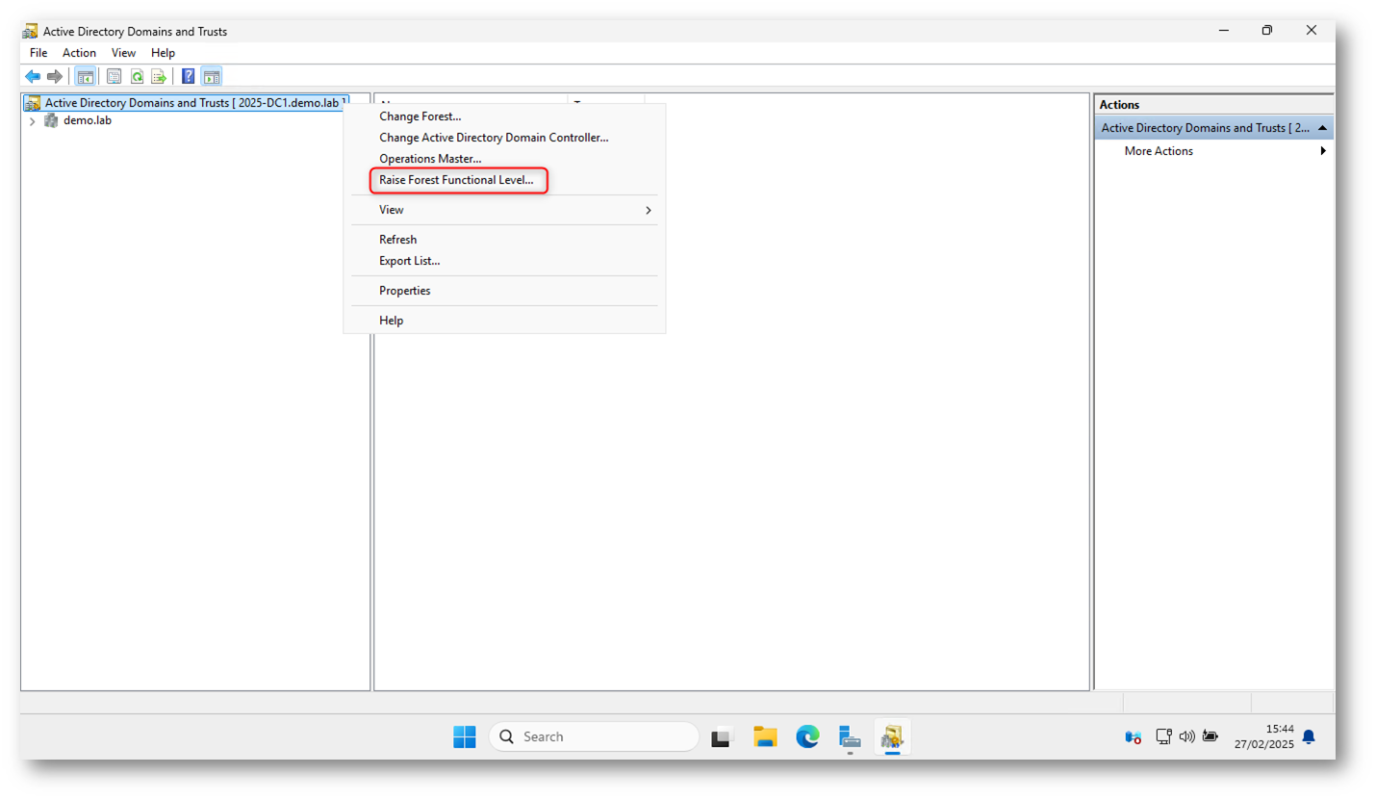Screen dimensions: 1376x800
Task: Click the green Refresh toolbar icon
Action: coord(137,76)
